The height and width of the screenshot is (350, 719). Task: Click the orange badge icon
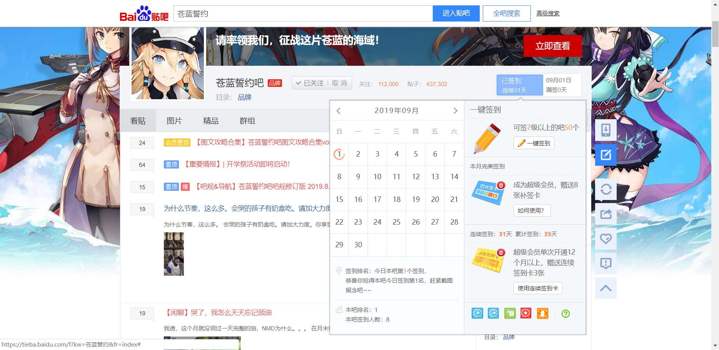pos(542,313)
